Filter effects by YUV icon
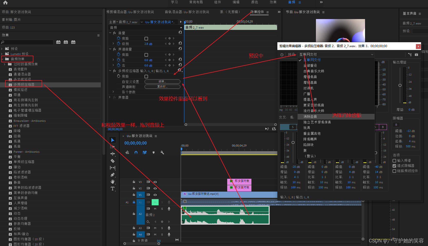The height and width of the screenshot is (246, 428). tap(73, 42)
